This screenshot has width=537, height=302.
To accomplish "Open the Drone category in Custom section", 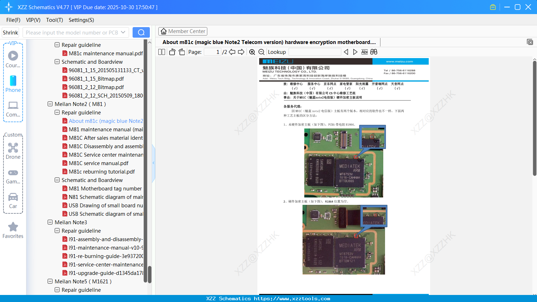I will point(13,148).
